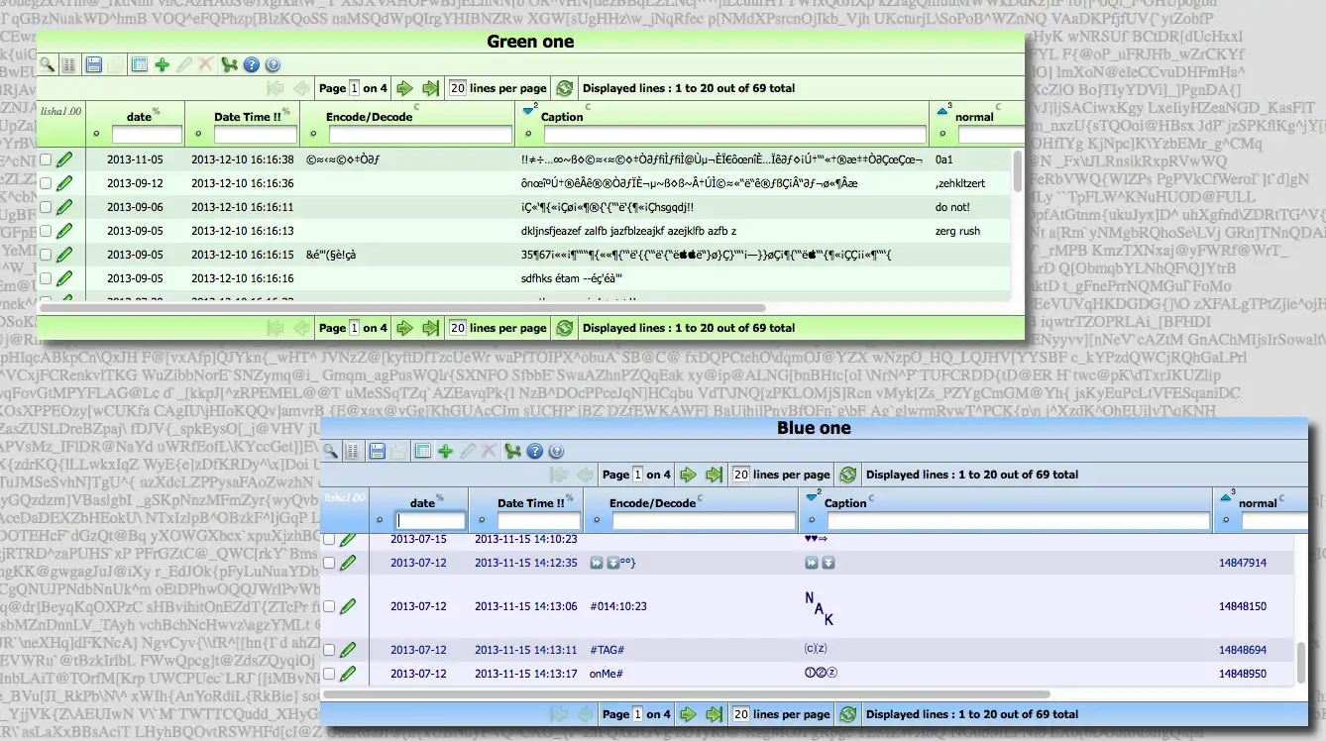Click the table grid view icon in Blue one
1326x741 pixels.
tap(423, 451)
